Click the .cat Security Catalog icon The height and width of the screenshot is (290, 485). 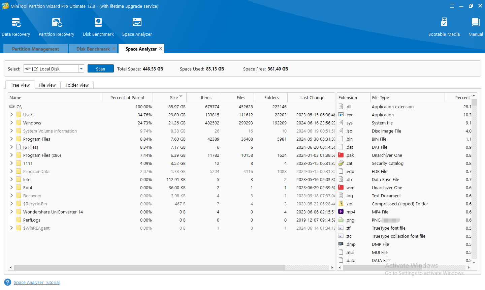(341, 163)
